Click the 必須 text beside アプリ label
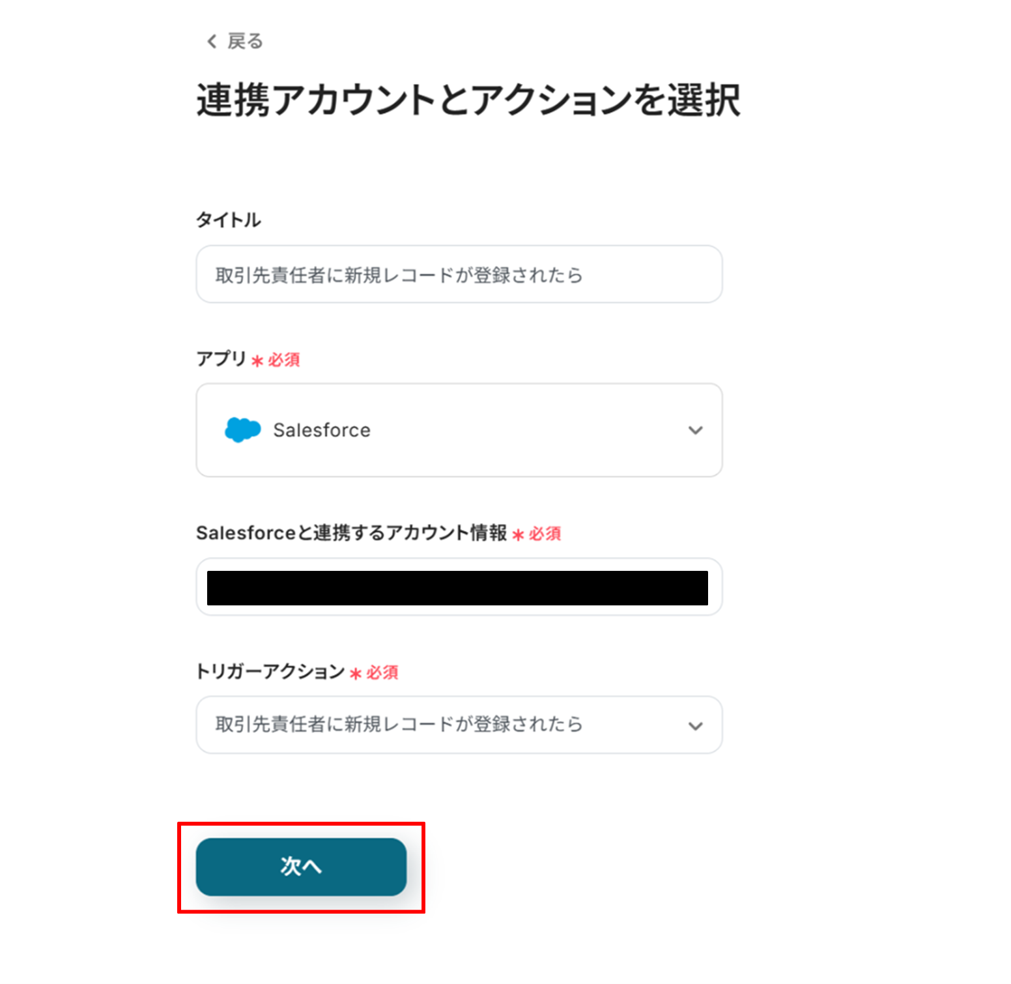The height and width of the screenshot is (984, 1011). (x=284, y=360)
